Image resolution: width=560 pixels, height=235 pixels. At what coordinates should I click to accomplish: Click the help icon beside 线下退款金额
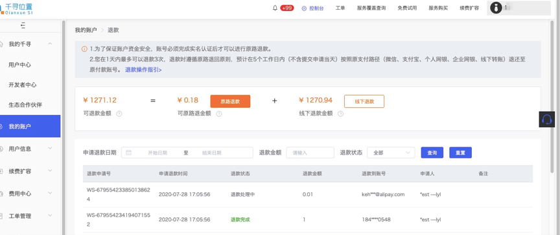tap(340, 114)
